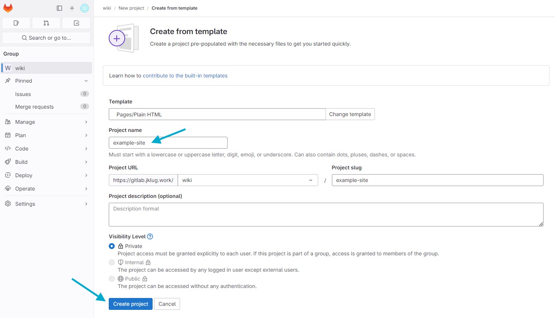
Task: Follow the contribute to built-in templates link
Action: point(185,76)
